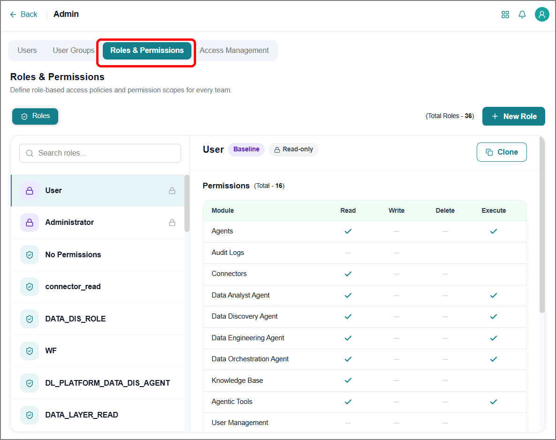
Task: Open the Access Management tab
Action: (x=234, y=50)
